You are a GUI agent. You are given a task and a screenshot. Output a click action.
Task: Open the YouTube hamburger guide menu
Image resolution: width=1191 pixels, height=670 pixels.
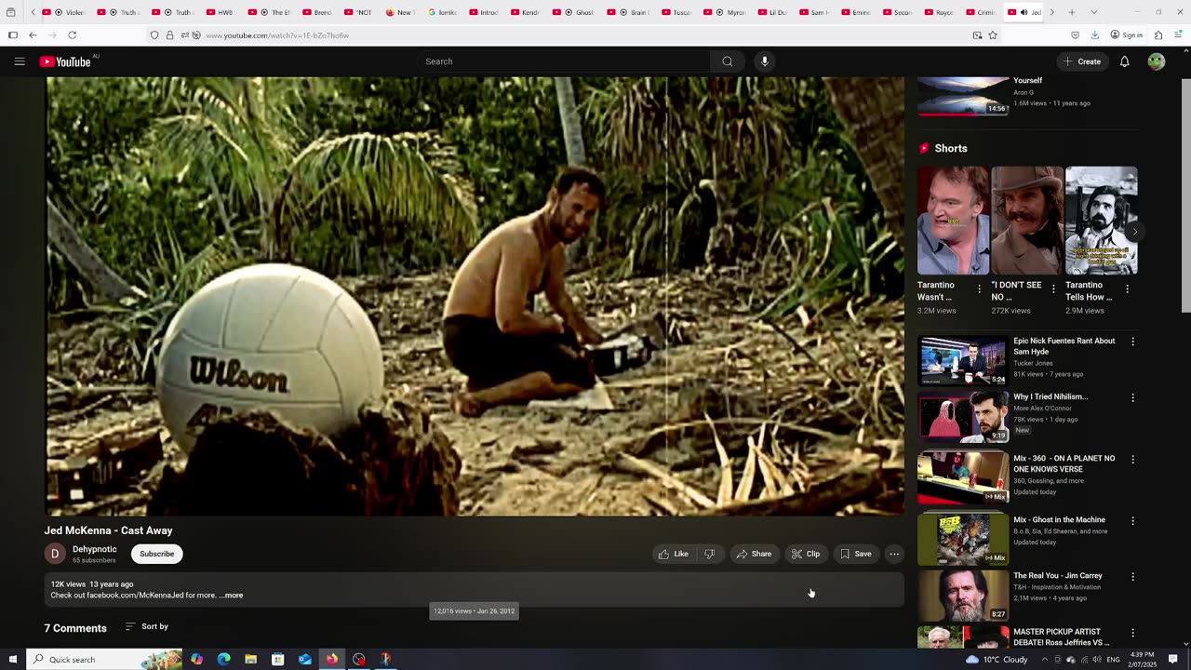point(20,61)
